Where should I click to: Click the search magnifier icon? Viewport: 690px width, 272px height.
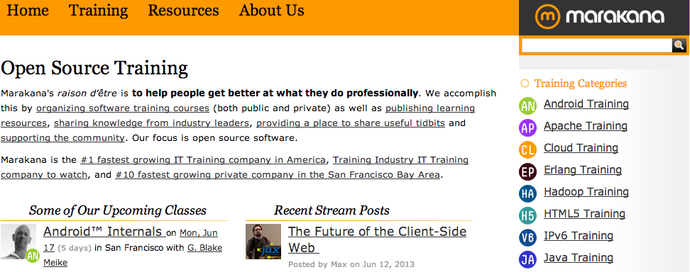point(679,45)
